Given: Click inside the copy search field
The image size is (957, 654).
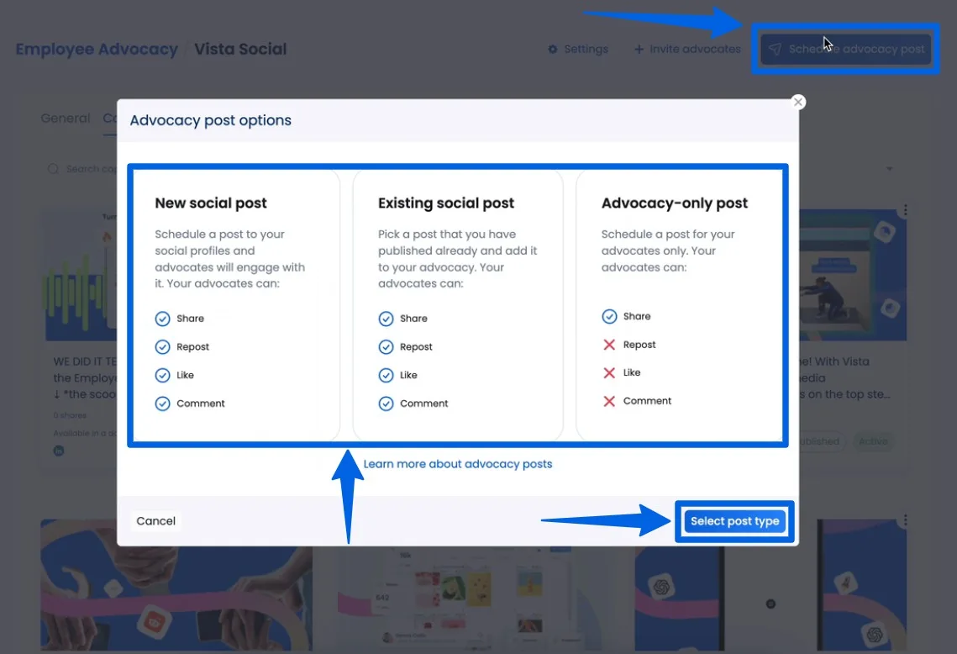Looking at the screenshot, I should click(x=92, y=168).
